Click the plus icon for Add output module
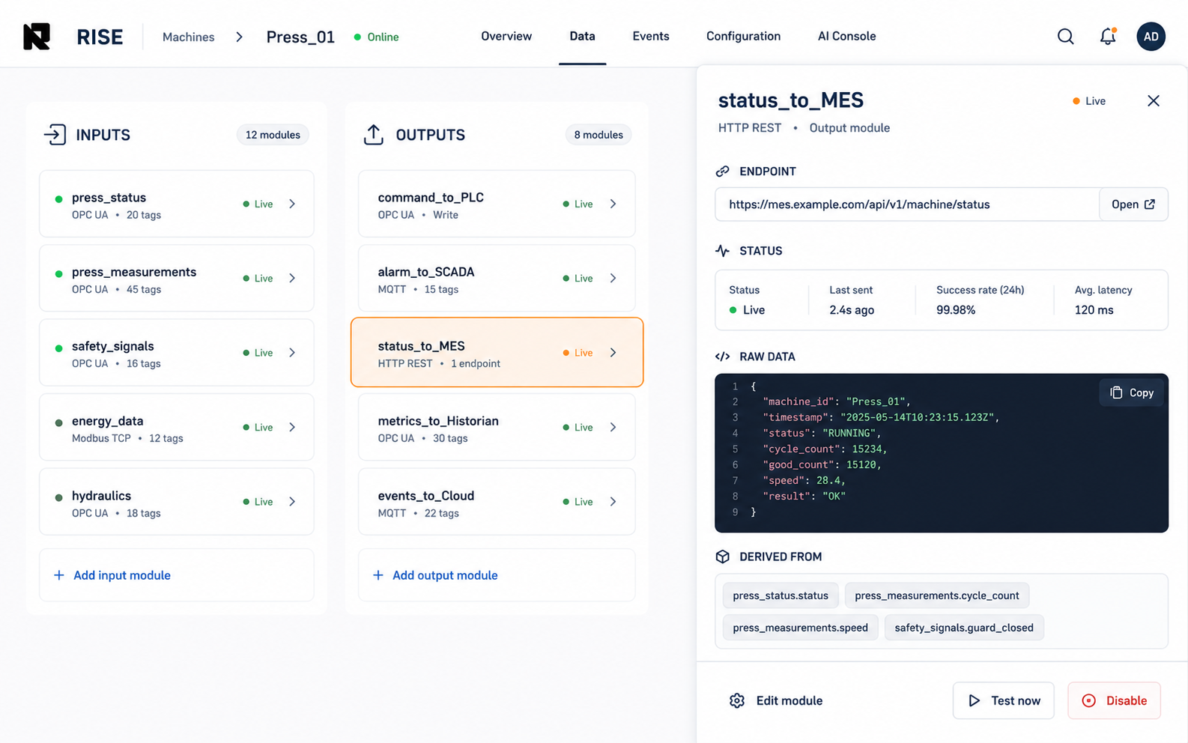The height and width of the screenshot is (743, 1188). [378, 575]
